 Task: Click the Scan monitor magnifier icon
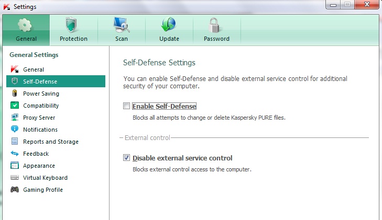click(121, 25)
